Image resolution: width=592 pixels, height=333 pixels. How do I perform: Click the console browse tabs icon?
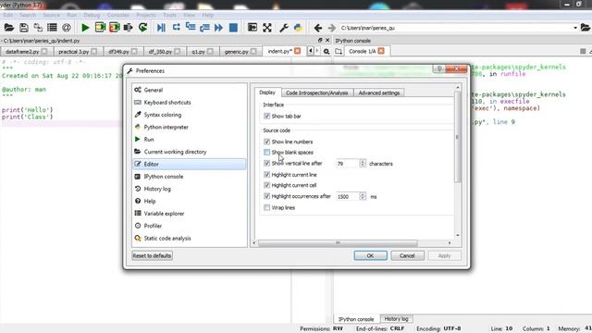coord(339,51)
